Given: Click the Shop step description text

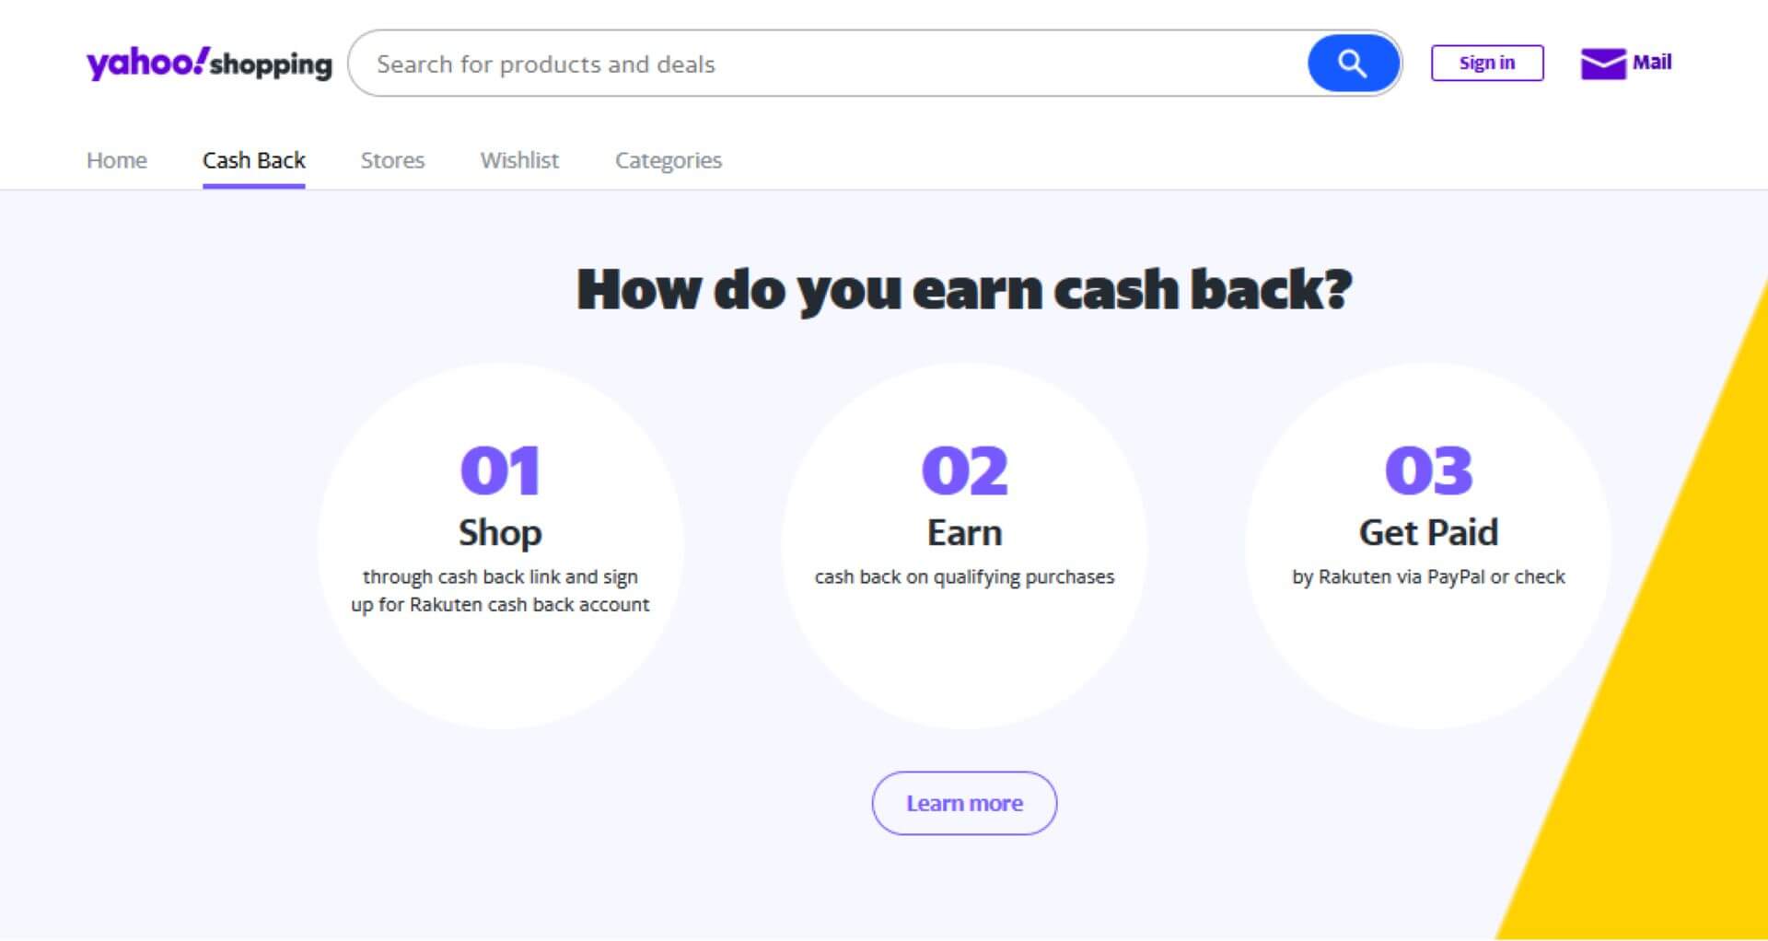Looking at the screenshot, I should 505,590.
